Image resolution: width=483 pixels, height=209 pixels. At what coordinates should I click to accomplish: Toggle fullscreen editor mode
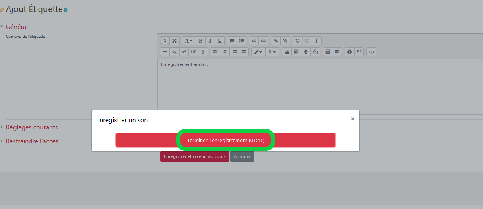[x=174, y=41]
